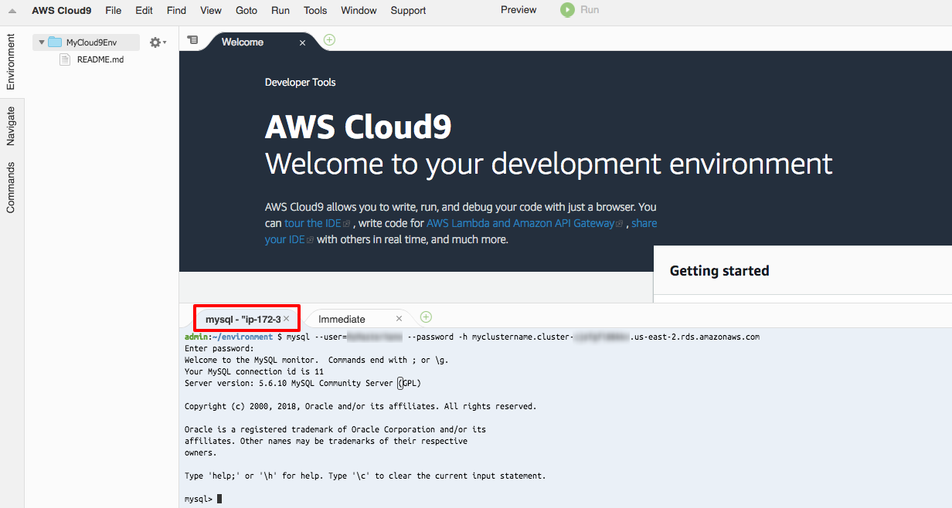Screen dimensions: 952x508
Task: Click the editor pane tab list icon
Action: [x=192, y=40]
